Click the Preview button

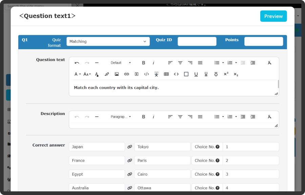(x=273, y=16)
